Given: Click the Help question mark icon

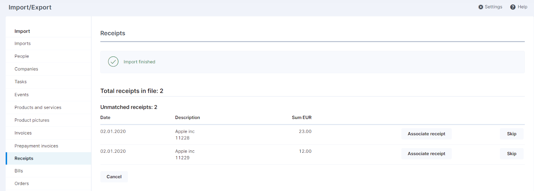Looking at the screenshot, I should [x=513, y=7].
